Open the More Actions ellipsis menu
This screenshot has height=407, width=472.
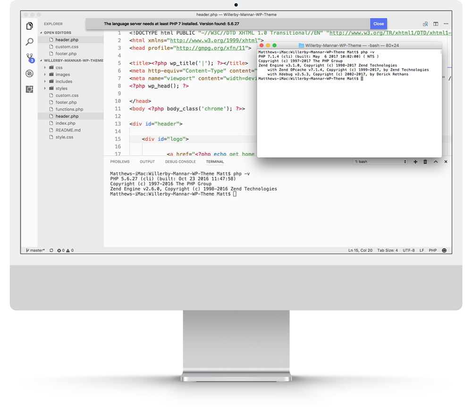[446, 24]
